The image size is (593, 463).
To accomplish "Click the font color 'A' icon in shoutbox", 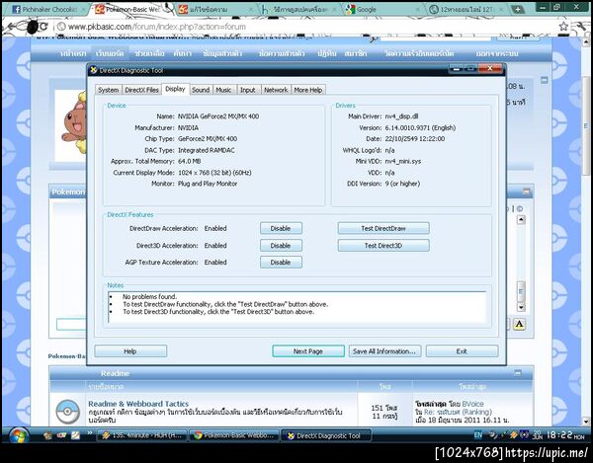I will pyautogui.click(x=519, y=324).
